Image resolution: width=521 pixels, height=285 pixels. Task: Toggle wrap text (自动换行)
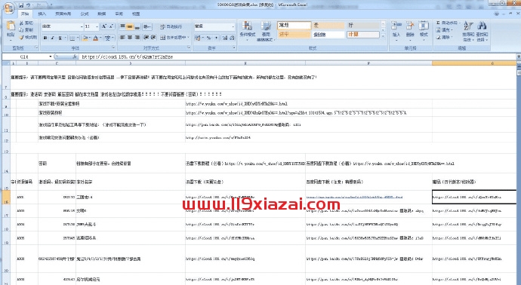pos(171,26)
